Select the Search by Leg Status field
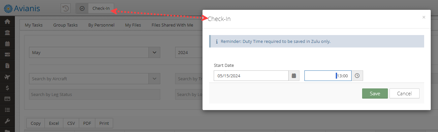 (x=95, y=94)
